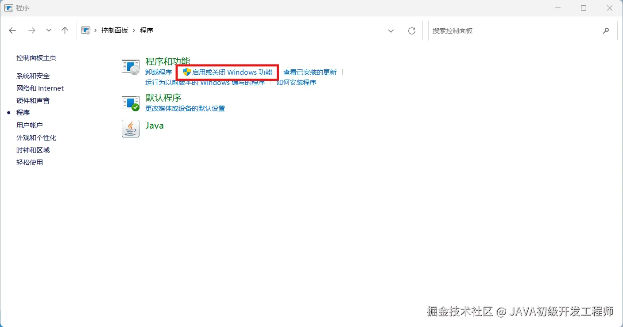Viewport: 623px width, 327px height.
Task: Click 查看已安装的更新 link
Action: (x=310, y=72)
